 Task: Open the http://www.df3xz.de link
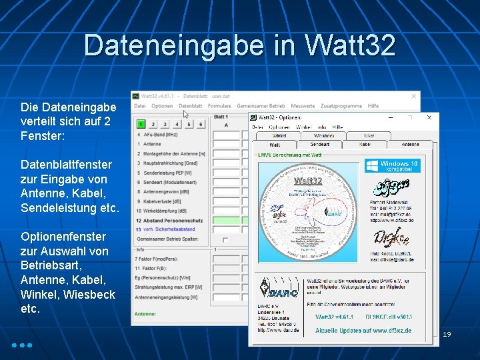[x=391, y=220]
